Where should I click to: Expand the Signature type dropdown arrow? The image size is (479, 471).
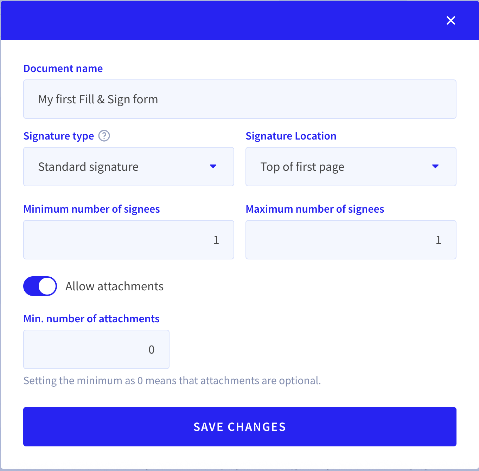[x=213, y=166]
